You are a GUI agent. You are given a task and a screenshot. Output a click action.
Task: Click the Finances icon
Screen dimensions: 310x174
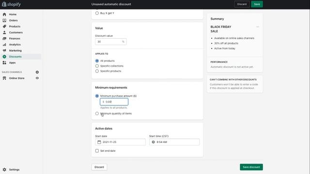pyautogui.click(x=4, y=39)
